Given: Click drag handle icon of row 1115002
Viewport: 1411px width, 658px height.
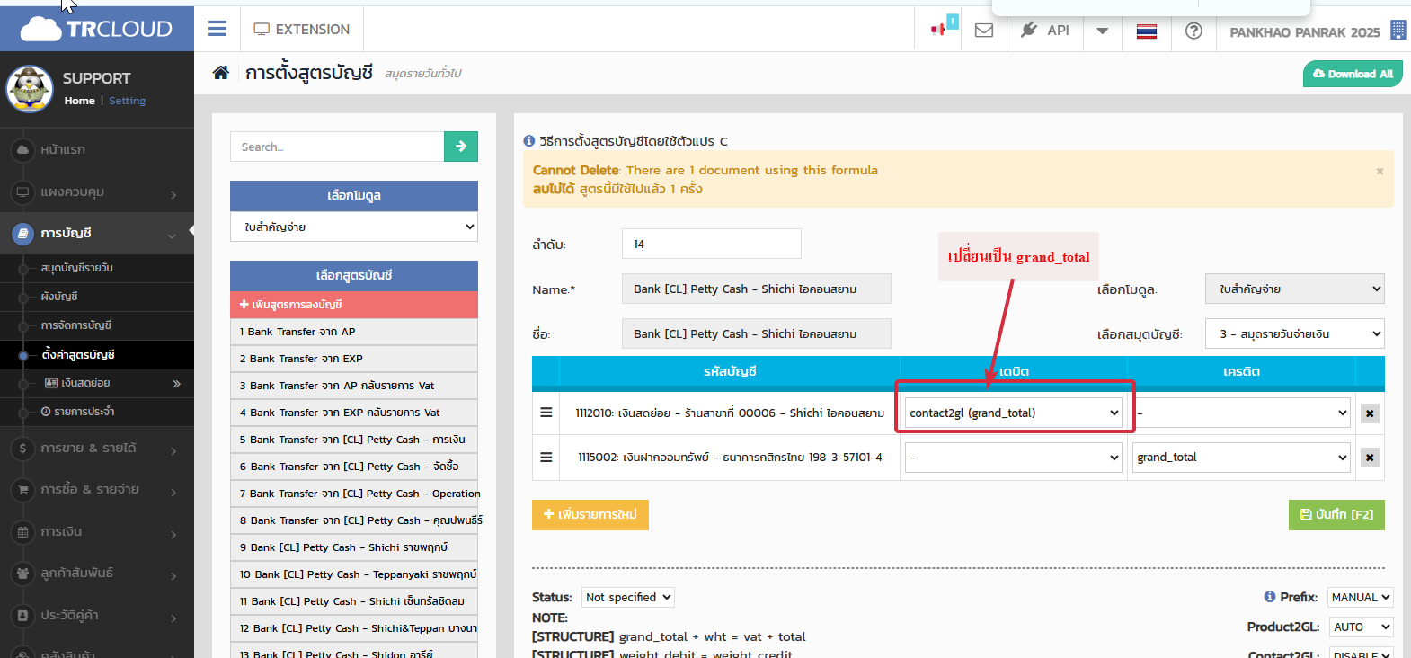Looking at the screenshot, I should tap(546, 457).
